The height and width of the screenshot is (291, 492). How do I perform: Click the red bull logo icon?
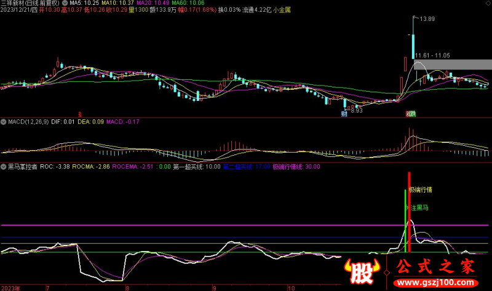pos(361,271)
